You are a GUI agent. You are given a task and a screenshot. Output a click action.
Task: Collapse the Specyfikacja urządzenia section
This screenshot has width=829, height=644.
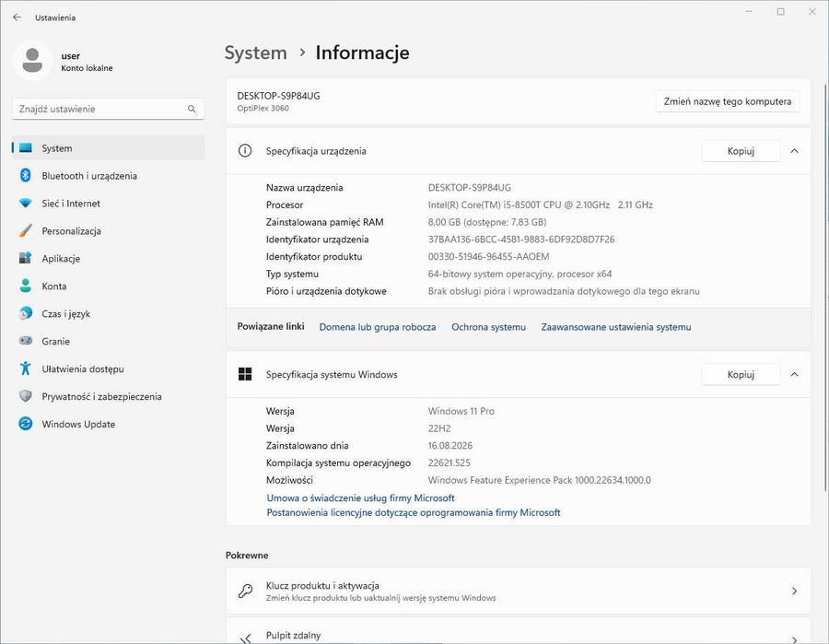point(794,151)
